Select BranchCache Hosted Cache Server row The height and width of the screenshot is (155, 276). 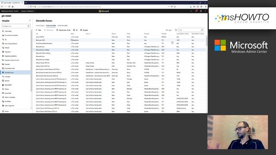tap(119, 73)
